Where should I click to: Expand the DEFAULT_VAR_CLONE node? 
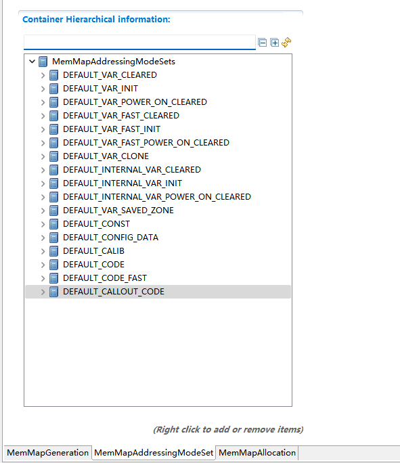point(43,156)
